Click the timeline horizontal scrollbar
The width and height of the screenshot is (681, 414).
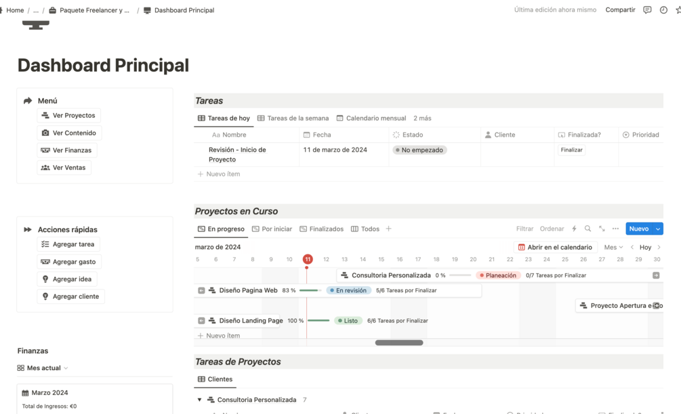pyautogui.click(x=399, y=342)
